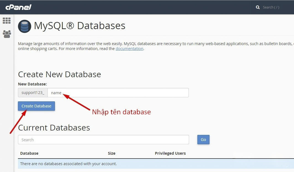Sort by the Database column header
Viewport: 294px width, 172px height.
29,153
